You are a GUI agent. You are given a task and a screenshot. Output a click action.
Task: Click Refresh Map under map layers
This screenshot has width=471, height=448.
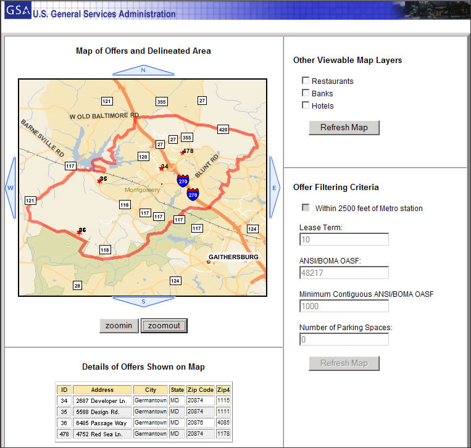tap(344, 128)
